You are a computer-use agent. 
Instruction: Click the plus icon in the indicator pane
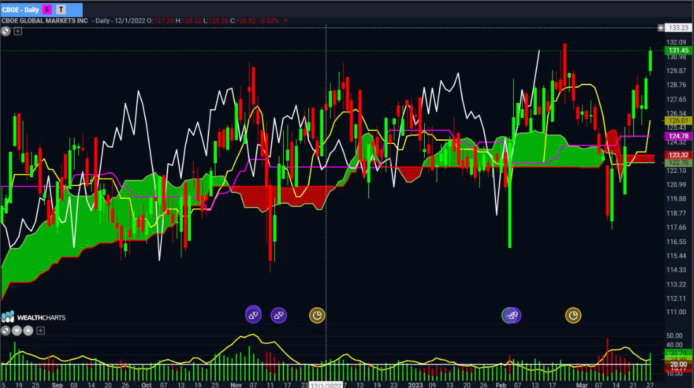coord(40,331)
